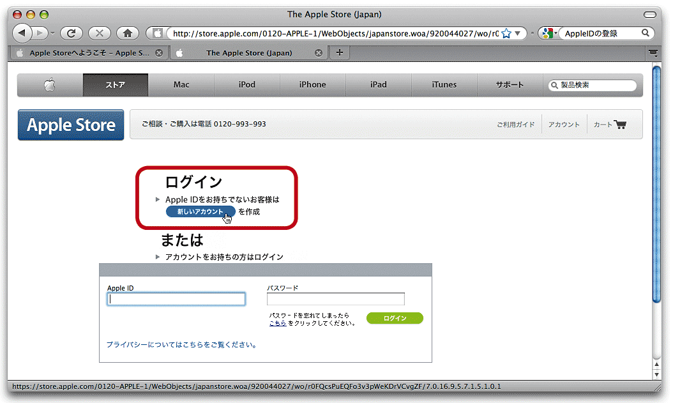Open the Google search engine selector
The height and width of the screenshot is (403, 673).
click(549, 33)
